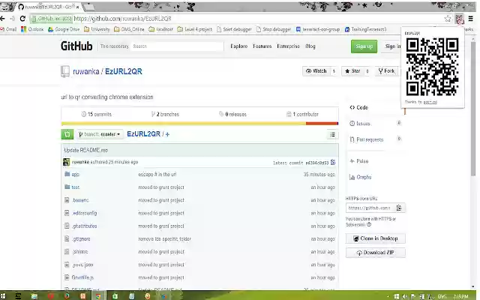This screenshot has width=480, height=300.
Task: Open the Level 4 project bookmarks folder
Action: point(195,29)
